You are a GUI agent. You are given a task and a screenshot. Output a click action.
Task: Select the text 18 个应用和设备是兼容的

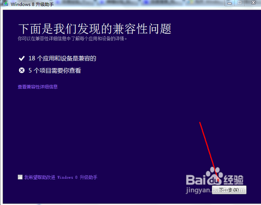point(62,59)
